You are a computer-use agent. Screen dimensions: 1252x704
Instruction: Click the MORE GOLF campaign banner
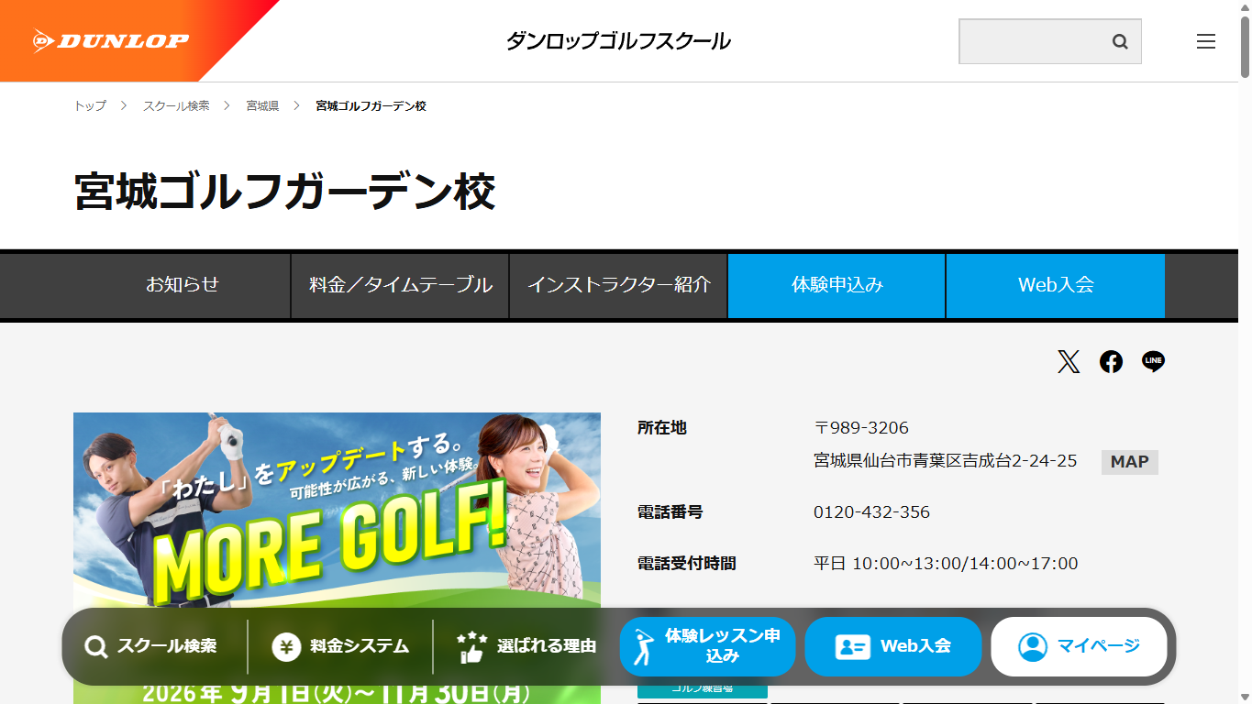[x=337, y=557]
